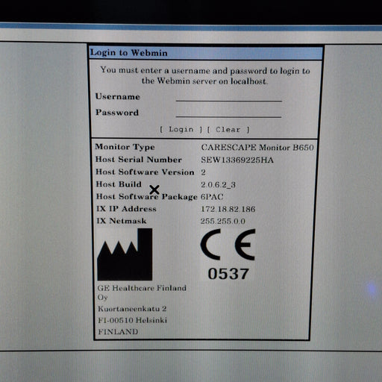Click the Password input field
Screen dimensions: 382x382
point(228,113)
